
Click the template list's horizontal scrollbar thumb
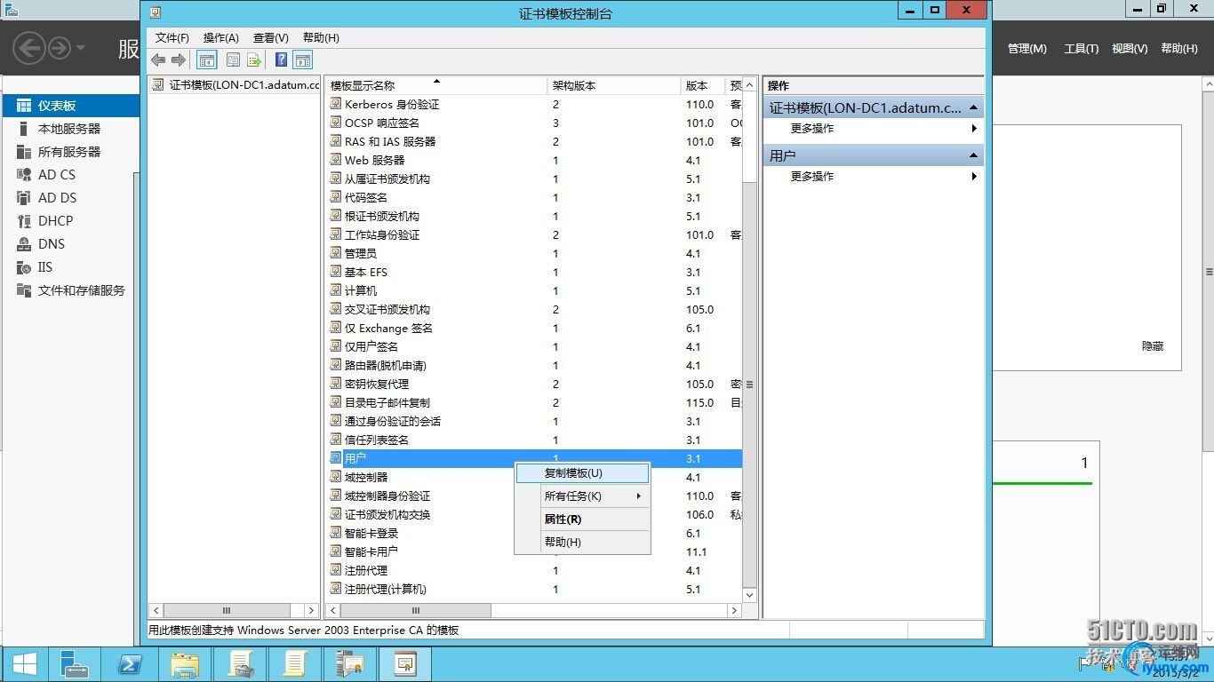pos(415,611)
